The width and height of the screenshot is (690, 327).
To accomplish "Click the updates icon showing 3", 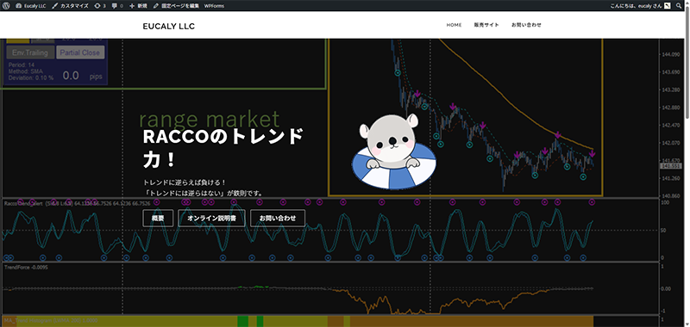I will (x=100, y=6).
